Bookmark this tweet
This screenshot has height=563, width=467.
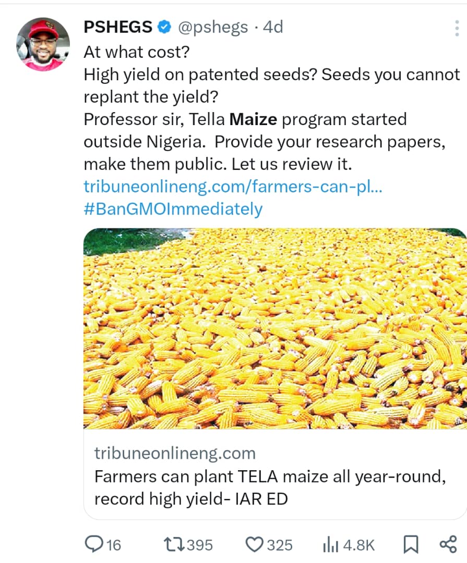[411, 545]
